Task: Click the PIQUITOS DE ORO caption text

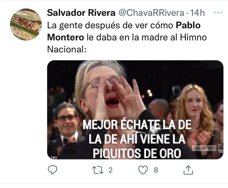Action: 137,153
